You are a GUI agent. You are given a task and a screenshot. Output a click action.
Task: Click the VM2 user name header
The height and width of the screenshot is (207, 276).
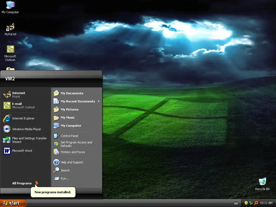[x=10, y=79]
